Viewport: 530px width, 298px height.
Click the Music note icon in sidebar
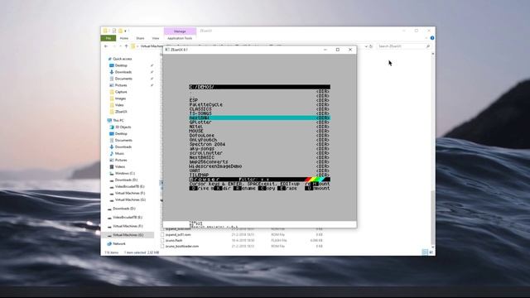click(x=112, y=153)
